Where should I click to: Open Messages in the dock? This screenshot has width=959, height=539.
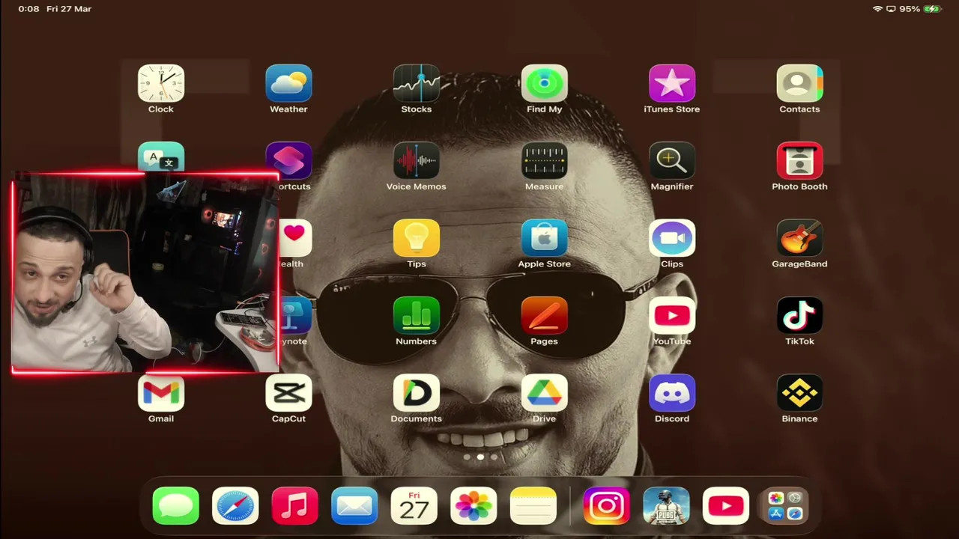point(175,506)
